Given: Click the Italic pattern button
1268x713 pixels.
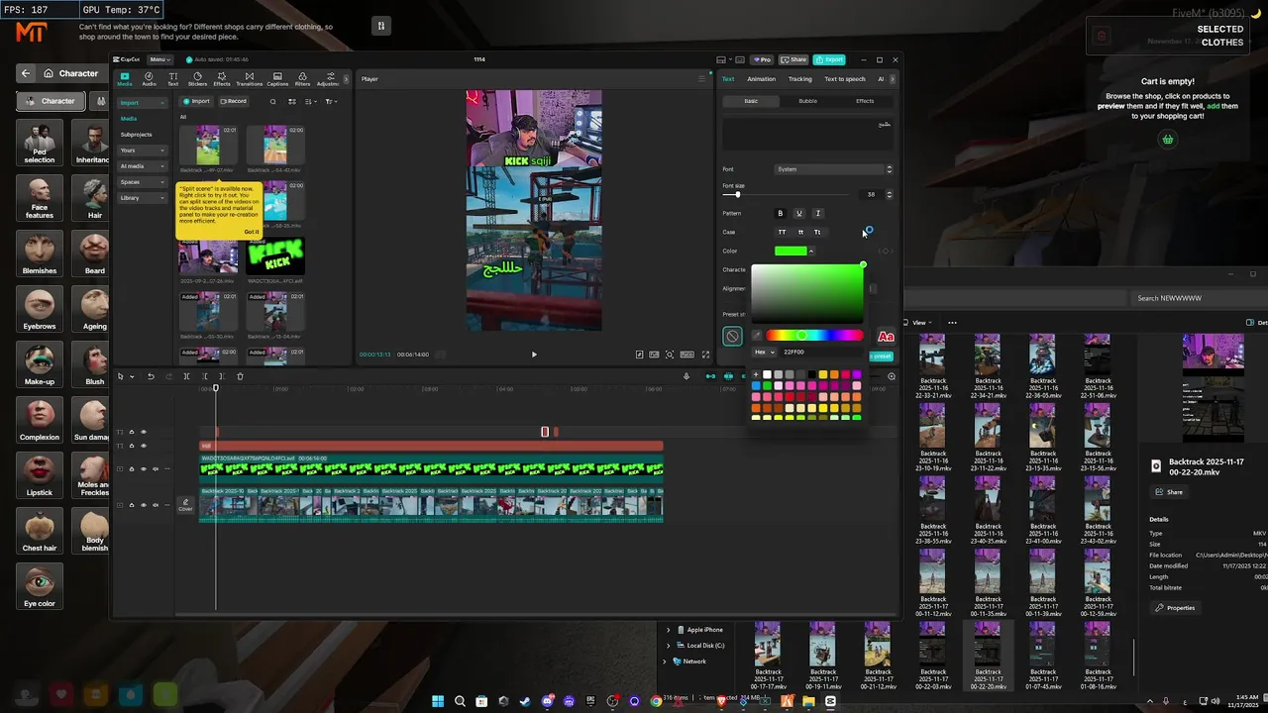Looking at the screenshot, I should click(x=817, y=213).
